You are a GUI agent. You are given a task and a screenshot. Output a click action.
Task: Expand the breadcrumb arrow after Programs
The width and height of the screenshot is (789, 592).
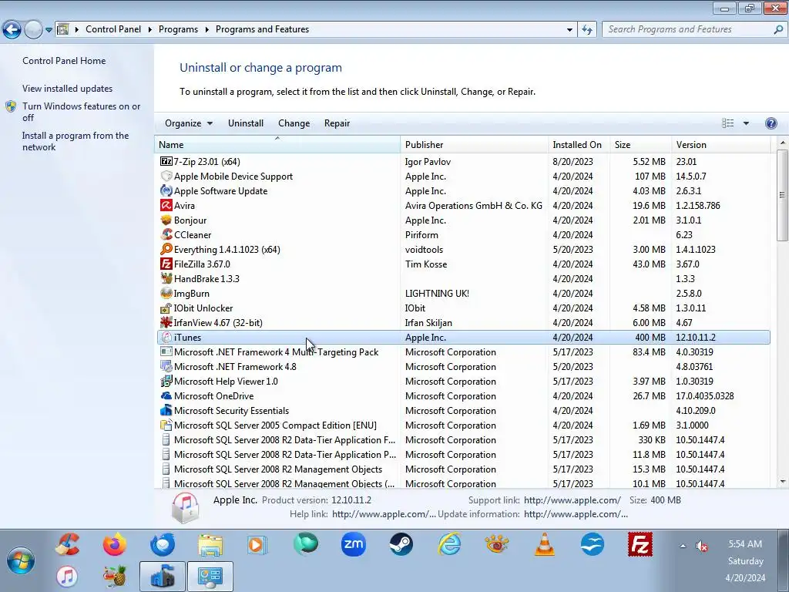pyautogui.click(x=206, y=29)
